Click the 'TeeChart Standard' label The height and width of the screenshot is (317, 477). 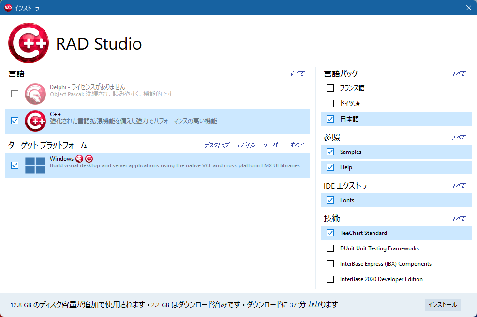pos(363,233)
